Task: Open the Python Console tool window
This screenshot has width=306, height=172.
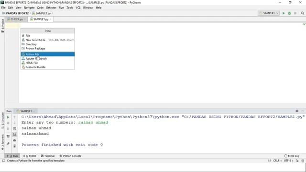Action: click(x=70, y=156)
